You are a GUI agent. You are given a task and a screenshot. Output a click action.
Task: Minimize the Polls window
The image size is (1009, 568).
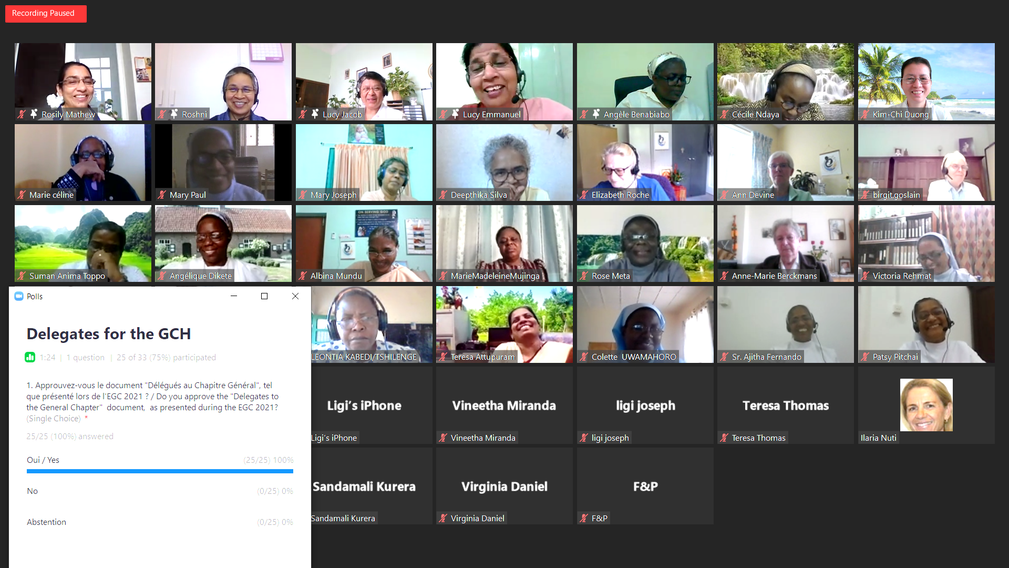tap(234, 297)
